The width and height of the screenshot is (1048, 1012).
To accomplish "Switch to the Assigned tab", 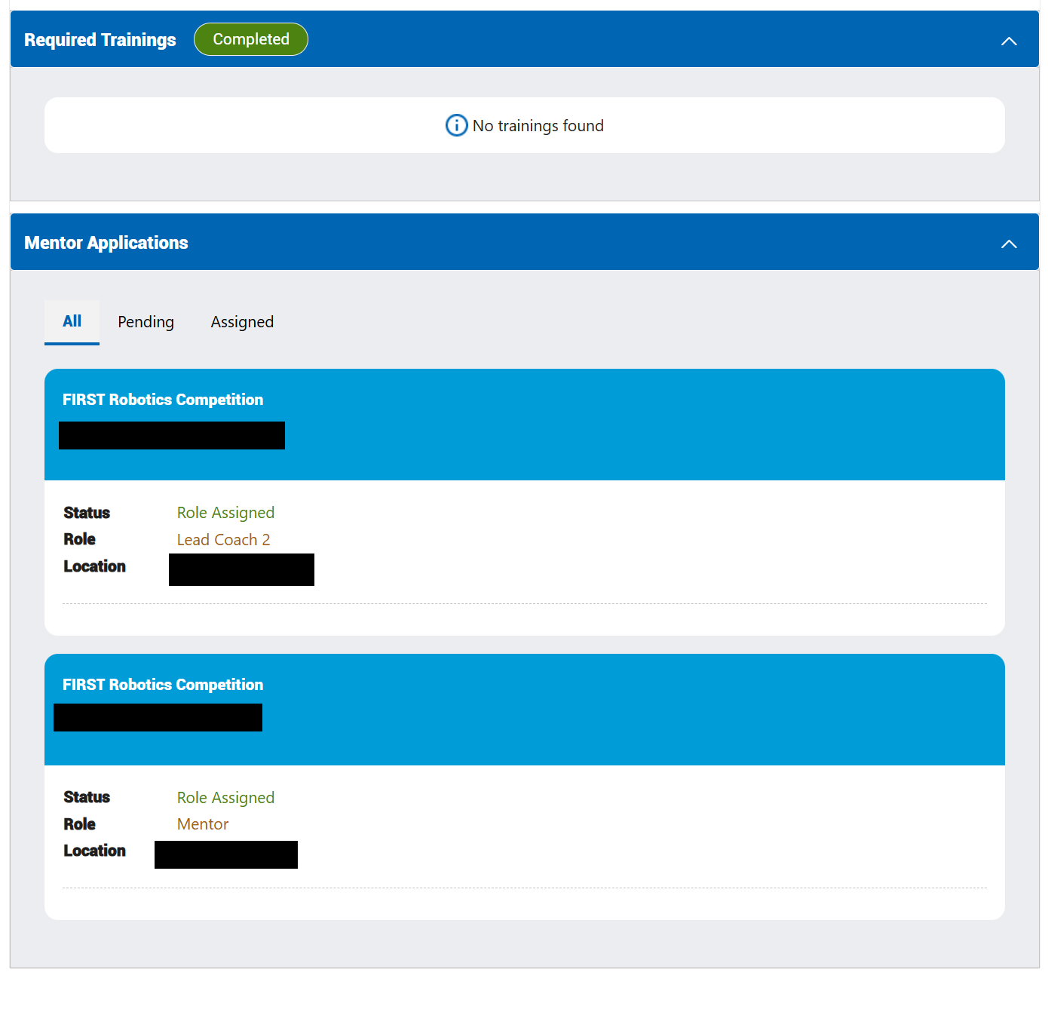I will [x=242, y=322].
